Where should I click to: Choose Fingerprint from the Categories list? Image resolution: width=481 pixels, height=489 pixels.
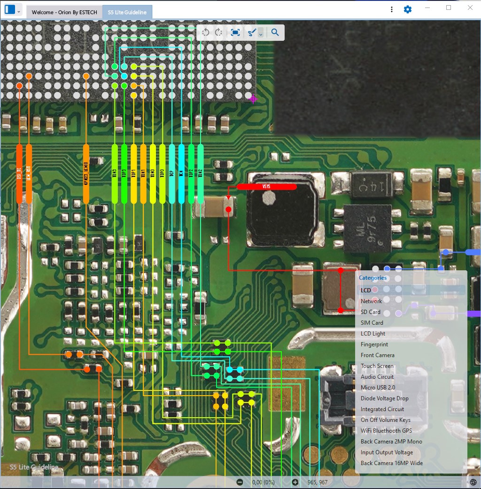tap(374, 344)
